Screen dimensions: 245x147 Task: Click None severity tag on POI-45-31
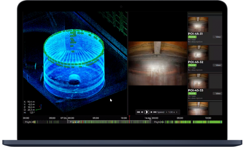[192, 37]
